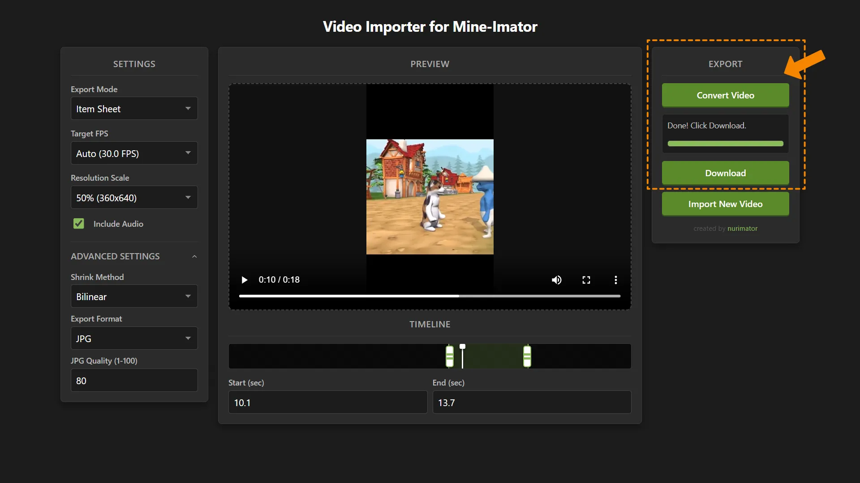860x483 pixels.
Task: Open the Export Format dropdown
Action: 134,338
